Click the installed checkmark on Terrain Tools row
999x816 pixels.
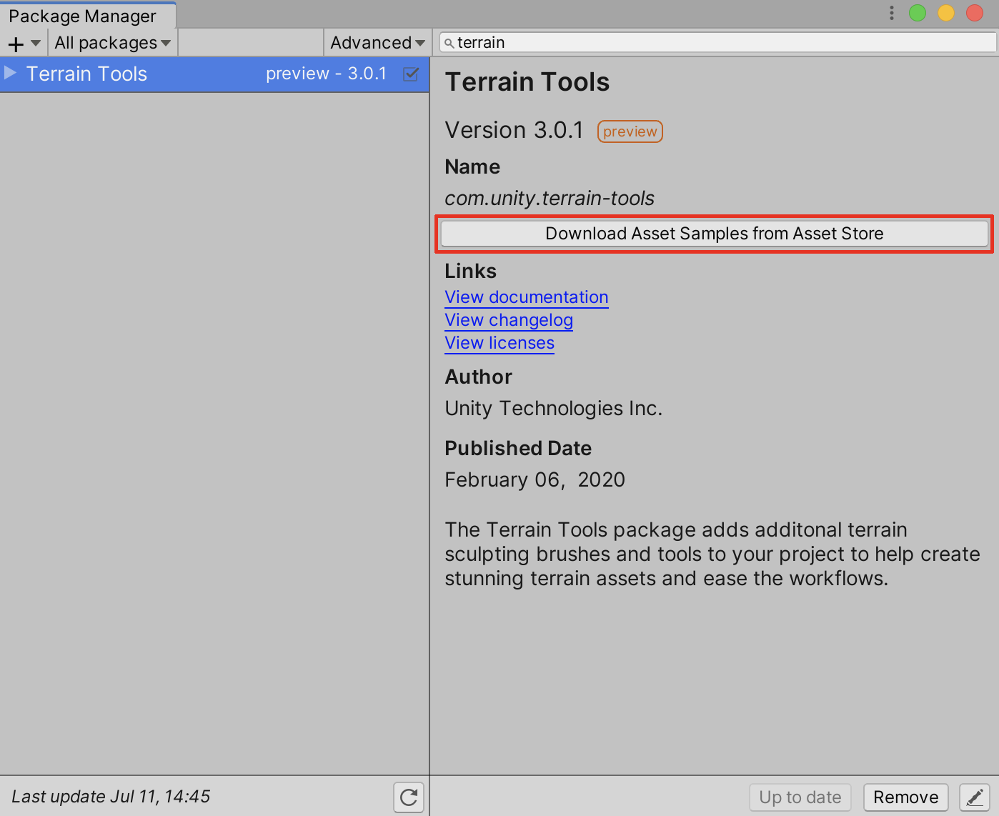[411, 74]
